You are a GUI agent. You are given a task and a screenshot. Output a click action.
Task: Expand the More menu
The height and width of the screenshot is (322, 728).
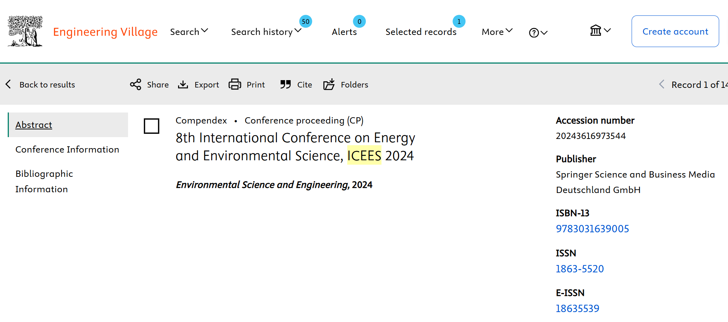pos(497,32)
